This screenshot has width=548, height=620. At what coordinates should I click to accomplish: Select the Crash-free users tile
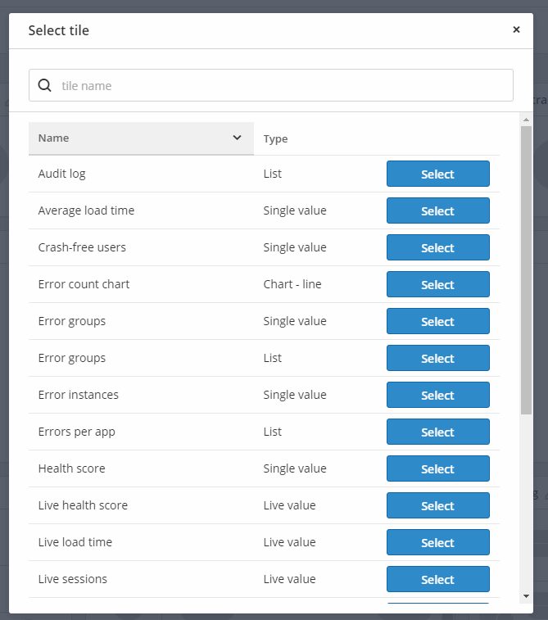[437, 247]
